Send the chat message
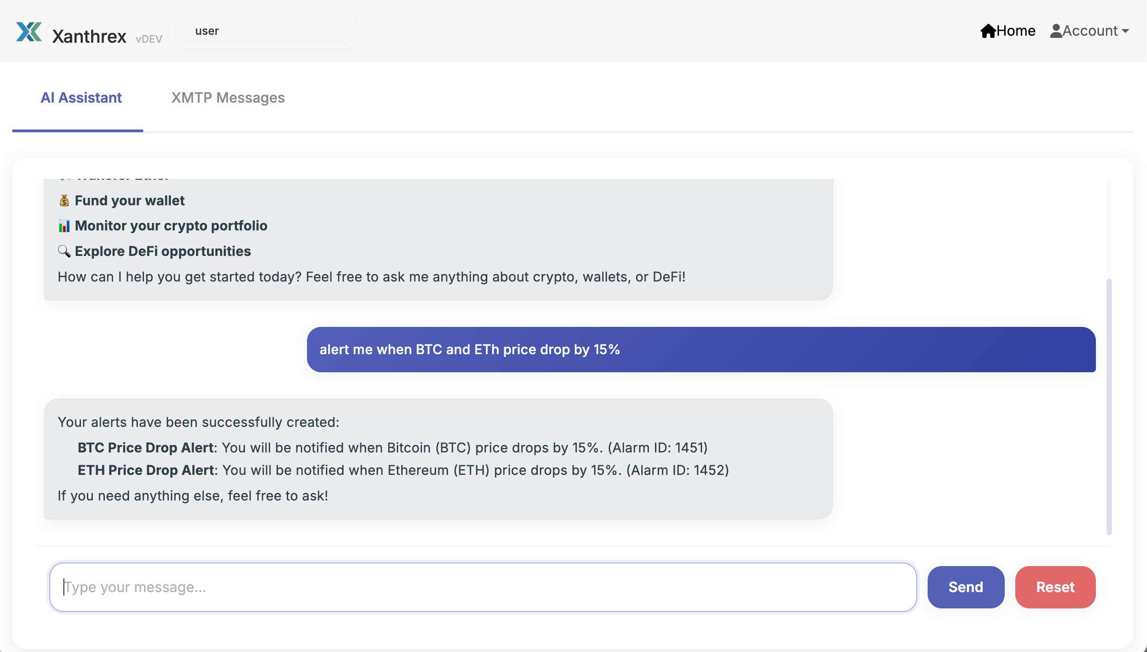The height and width of the screenshot is (652, 1147). coord(966,587)
